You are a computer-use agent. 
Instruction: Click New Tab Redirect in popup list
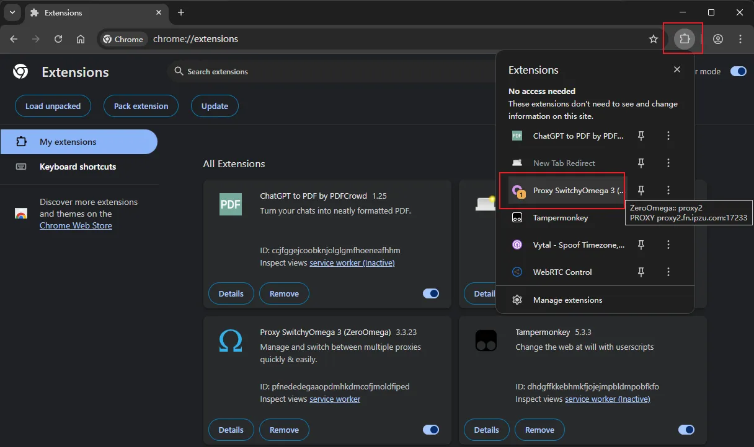(568, 163)
